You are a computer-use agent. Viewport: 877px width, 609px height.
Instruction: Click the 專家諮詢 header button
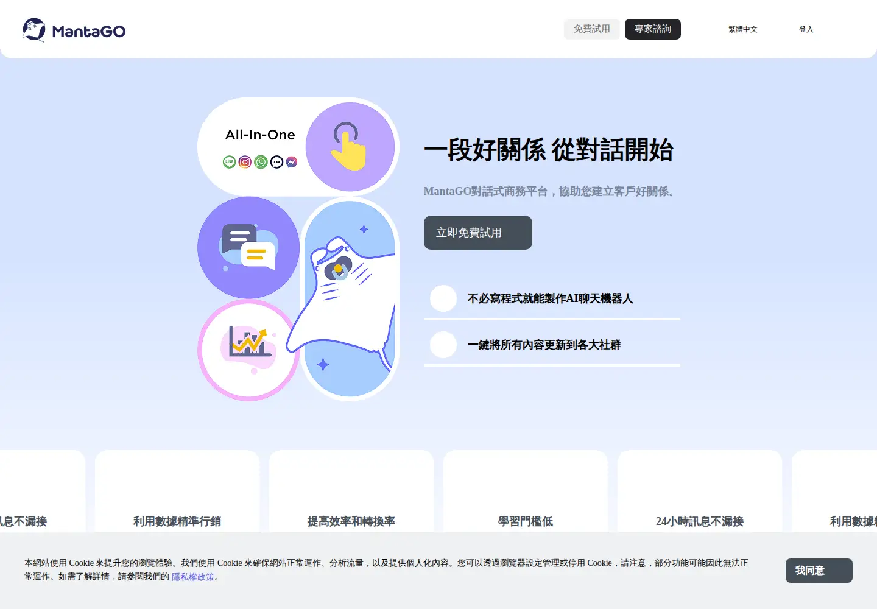point(653,29)
